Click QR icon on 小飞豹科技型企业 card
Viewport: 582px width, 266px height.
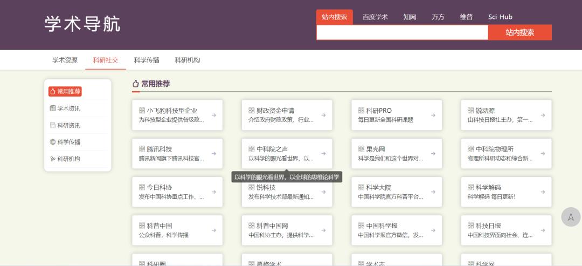[x=142, y=110]
